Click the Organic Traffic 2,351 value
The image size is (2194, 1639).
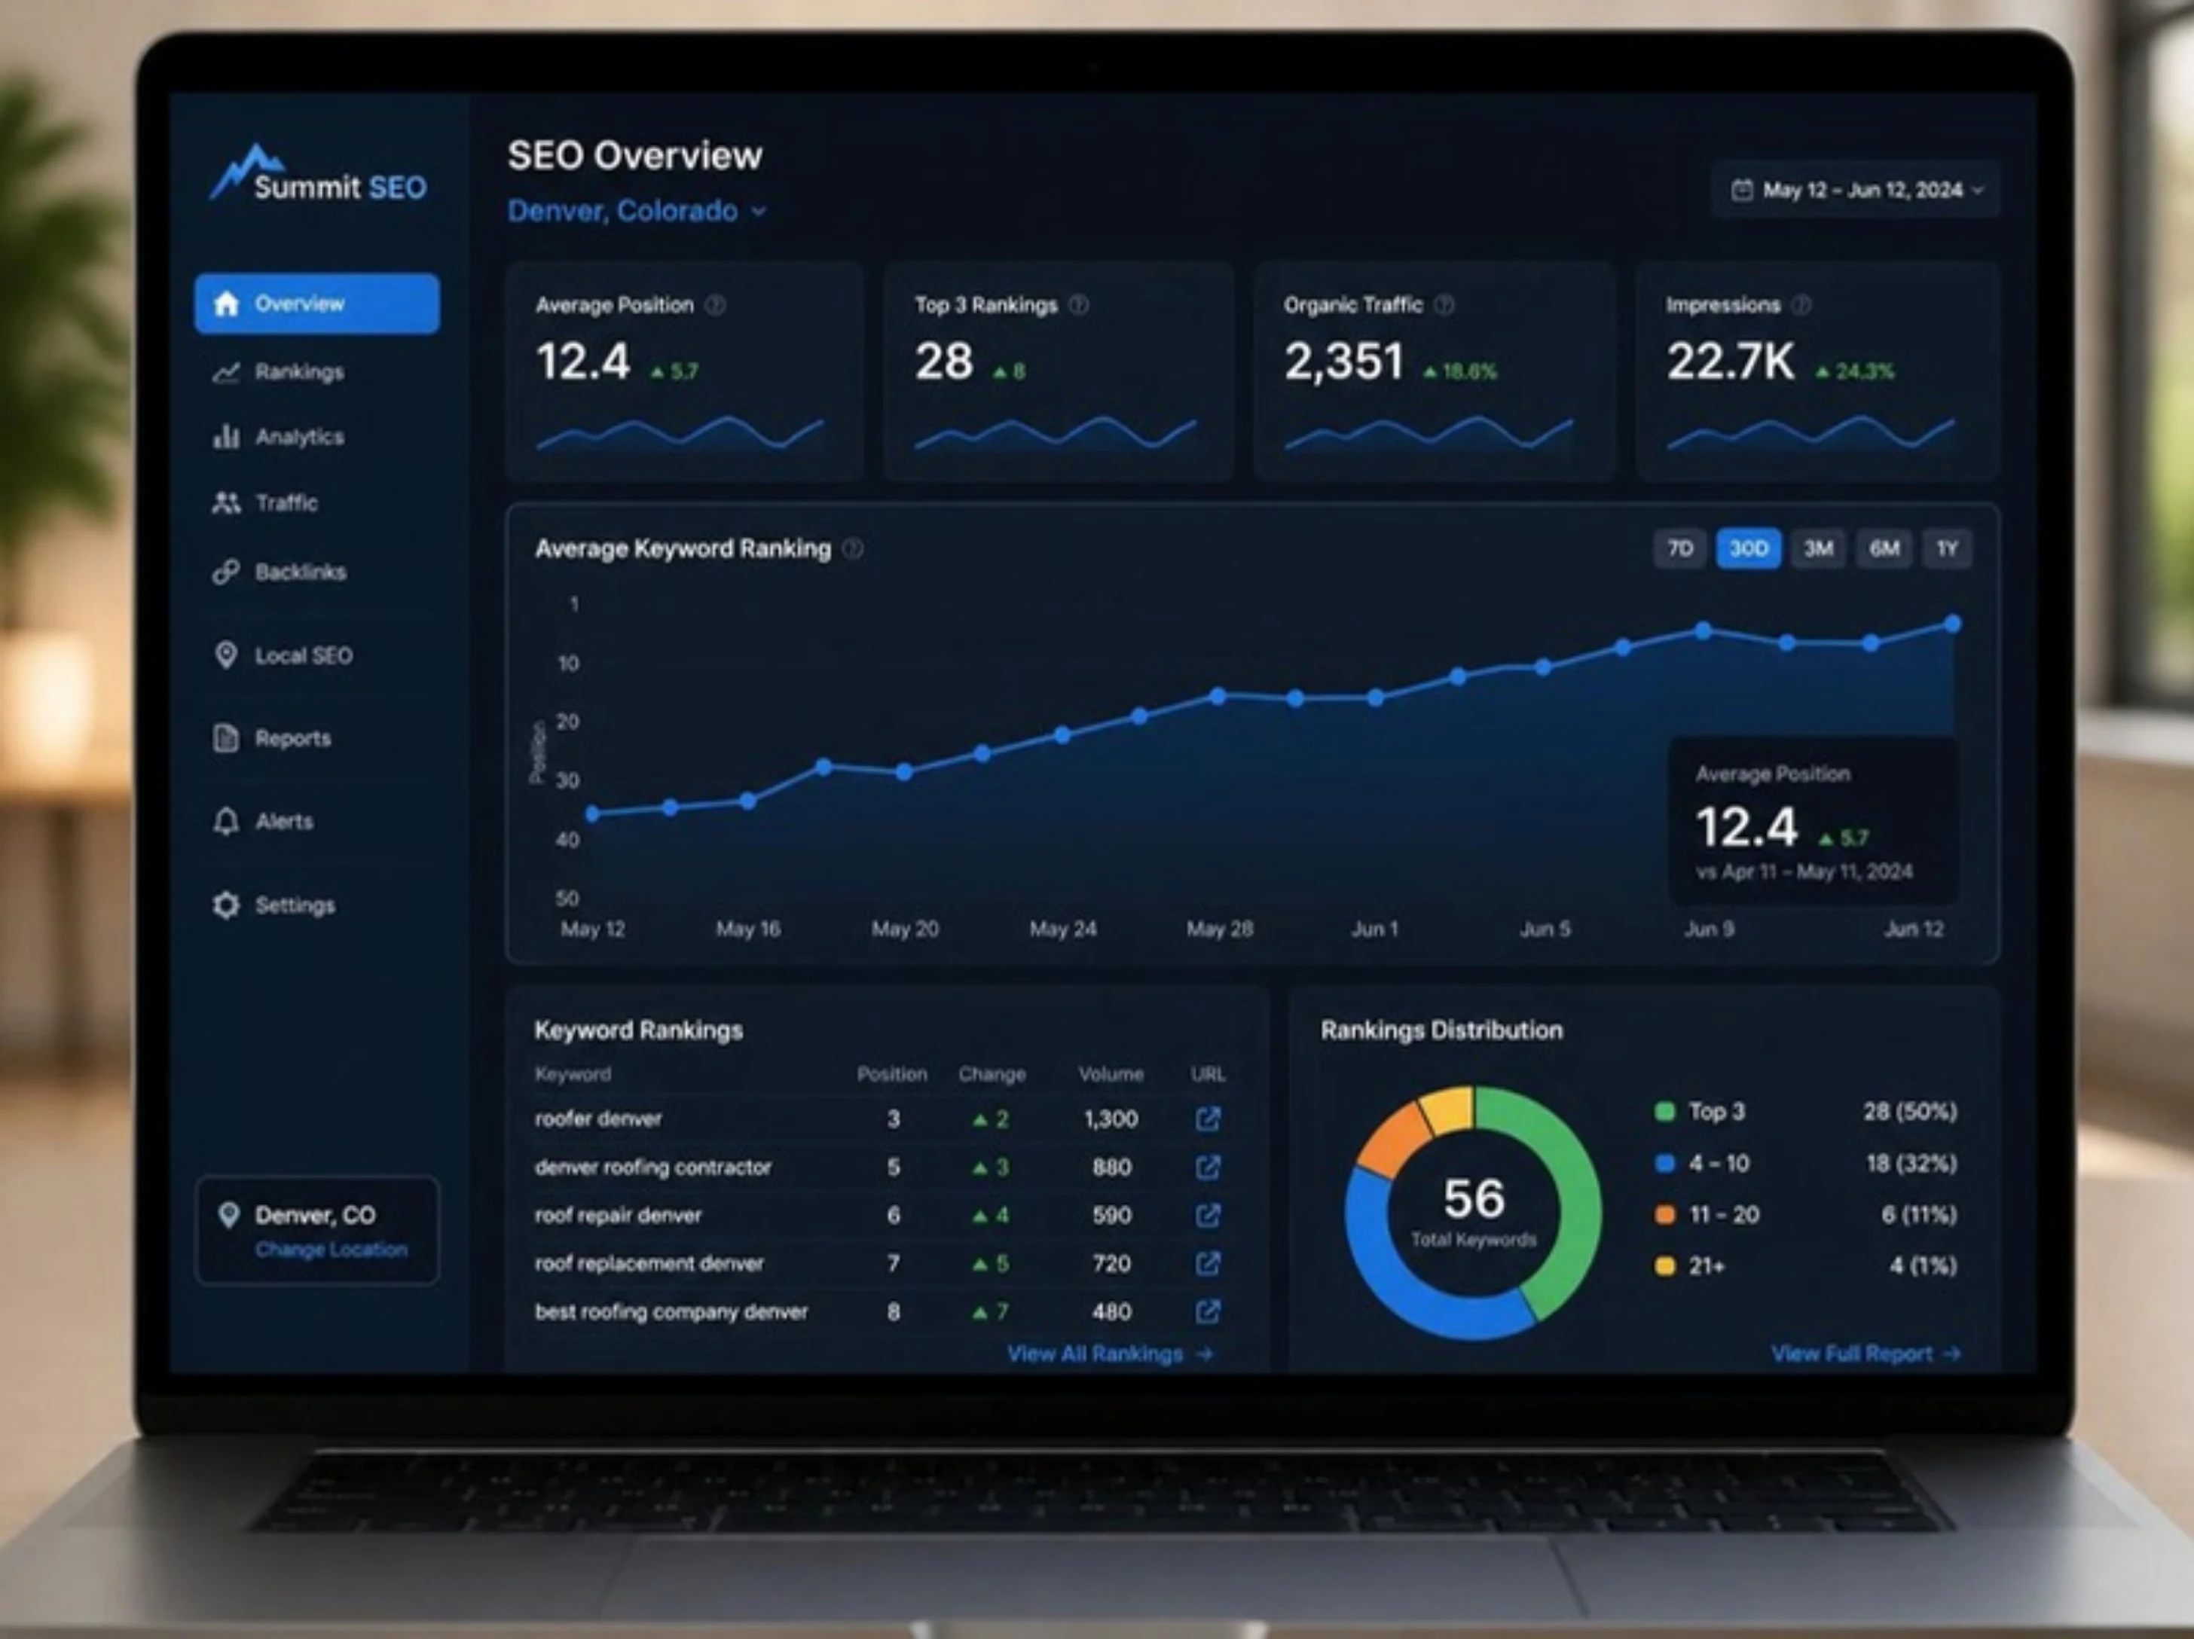point(1344,362)
